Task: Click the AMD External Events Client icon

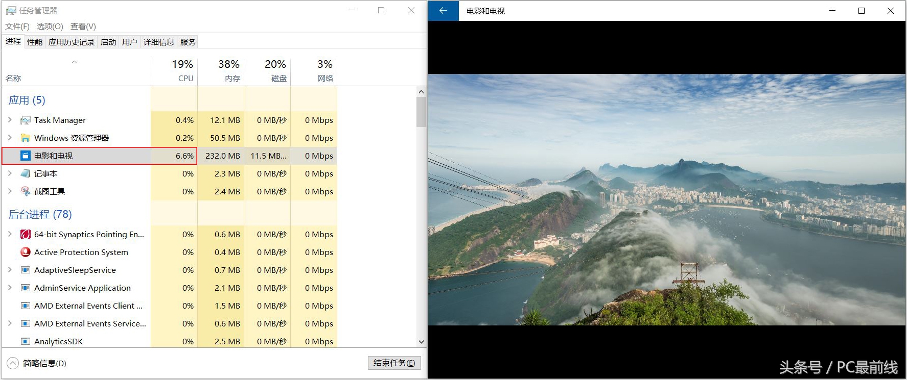Action: click(26, 306)
